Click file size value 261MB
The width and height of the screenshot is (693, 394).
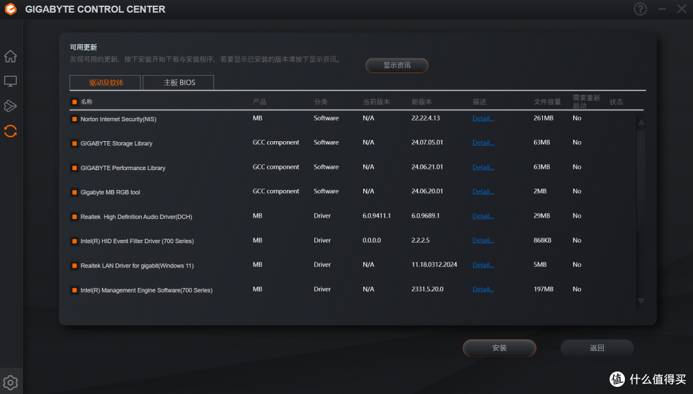coord(543,118)
